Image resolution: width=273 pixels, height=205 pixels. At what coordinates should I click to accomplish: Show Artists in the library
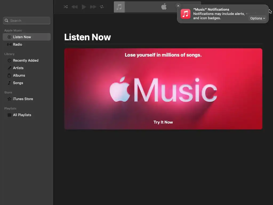27,68
